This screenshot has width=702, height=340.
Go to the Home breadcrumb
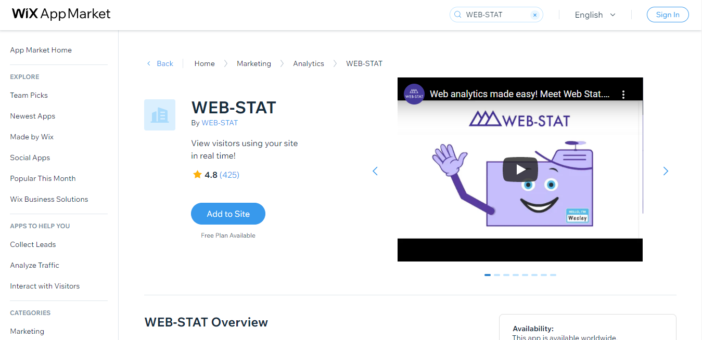(x=205, y=63)
